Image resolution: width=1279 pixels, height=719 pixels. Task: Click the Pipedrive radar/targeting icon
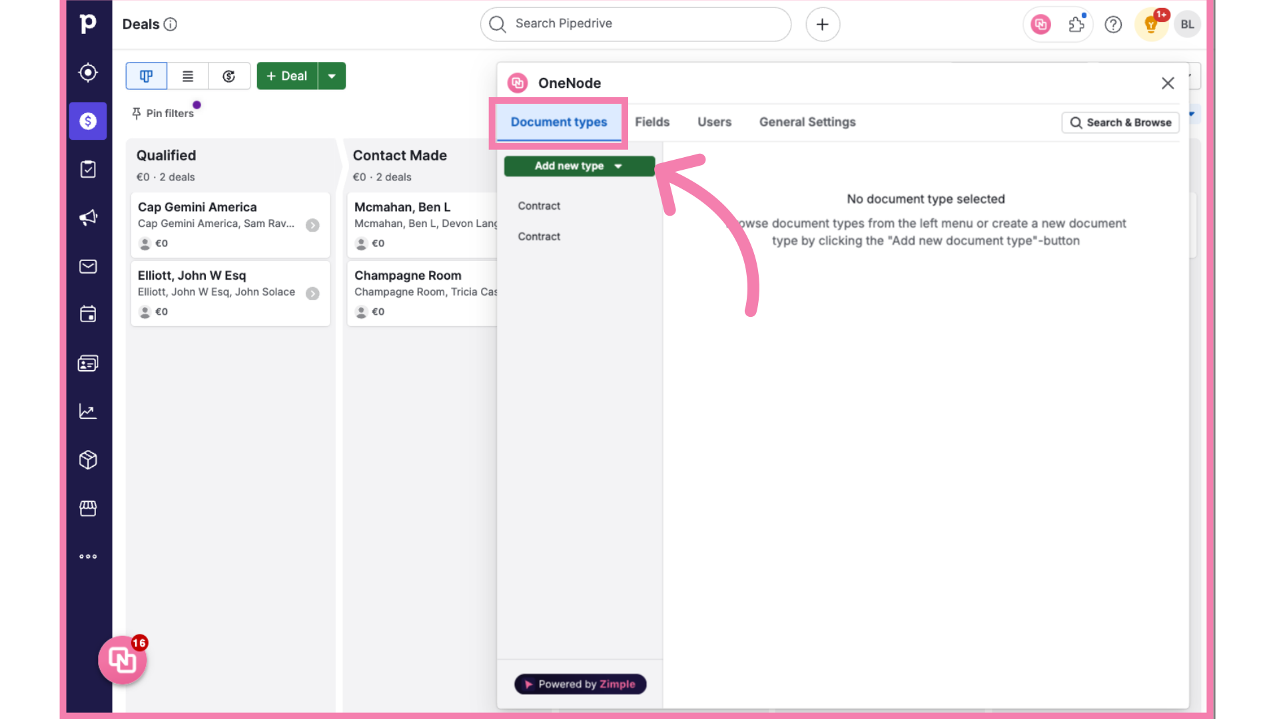click(x=88, y=73)
